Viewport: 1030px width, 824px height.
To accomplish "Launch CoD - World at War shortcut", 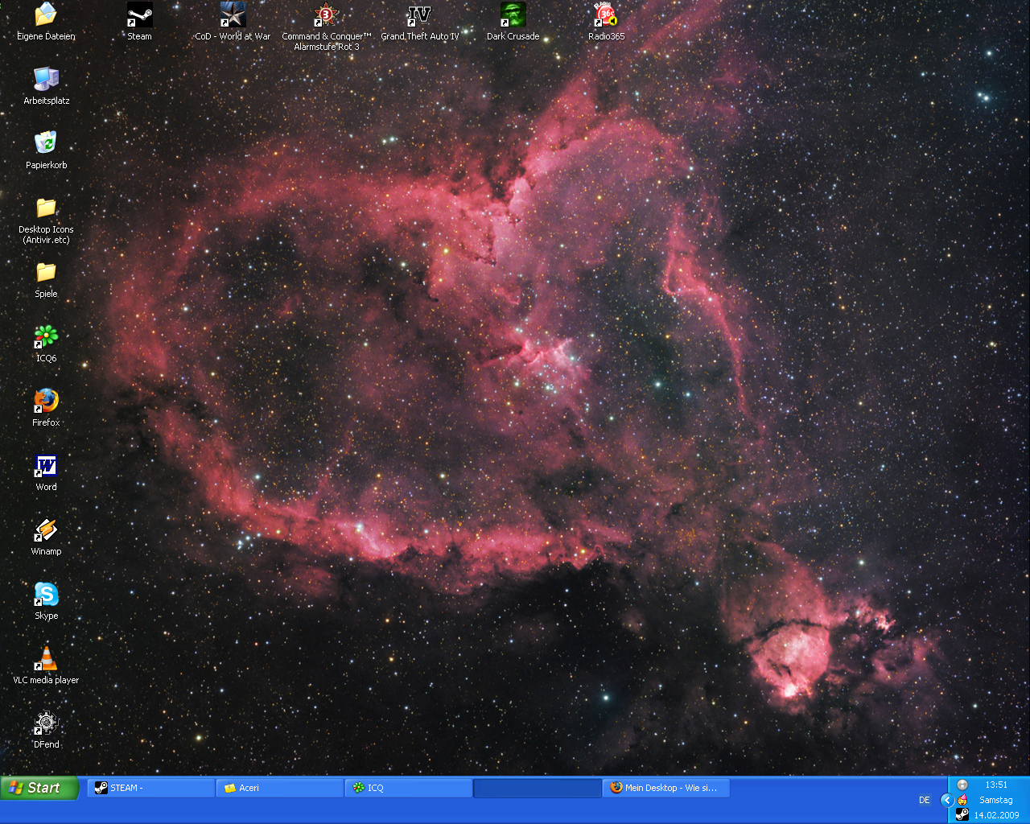I will click(233, 15).
